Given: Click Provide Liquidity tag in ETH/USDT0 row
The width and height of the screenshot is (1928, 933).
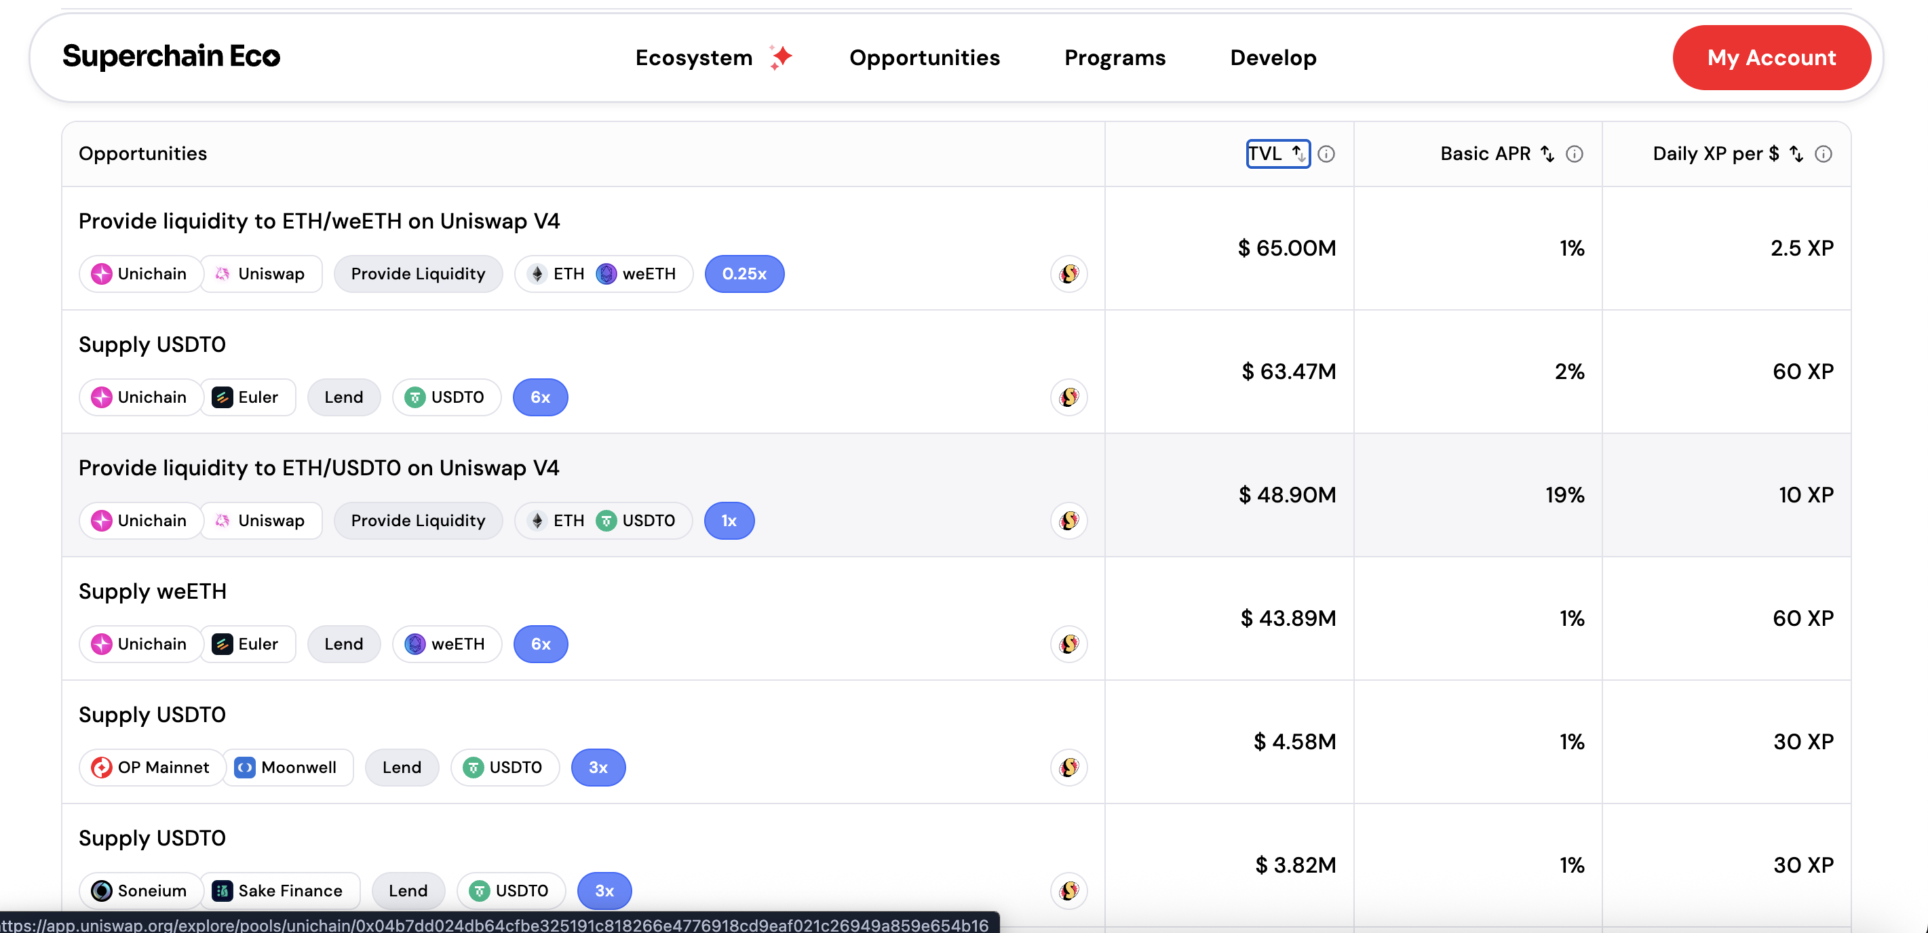Looking at the screenshot, I should (418, 521).
